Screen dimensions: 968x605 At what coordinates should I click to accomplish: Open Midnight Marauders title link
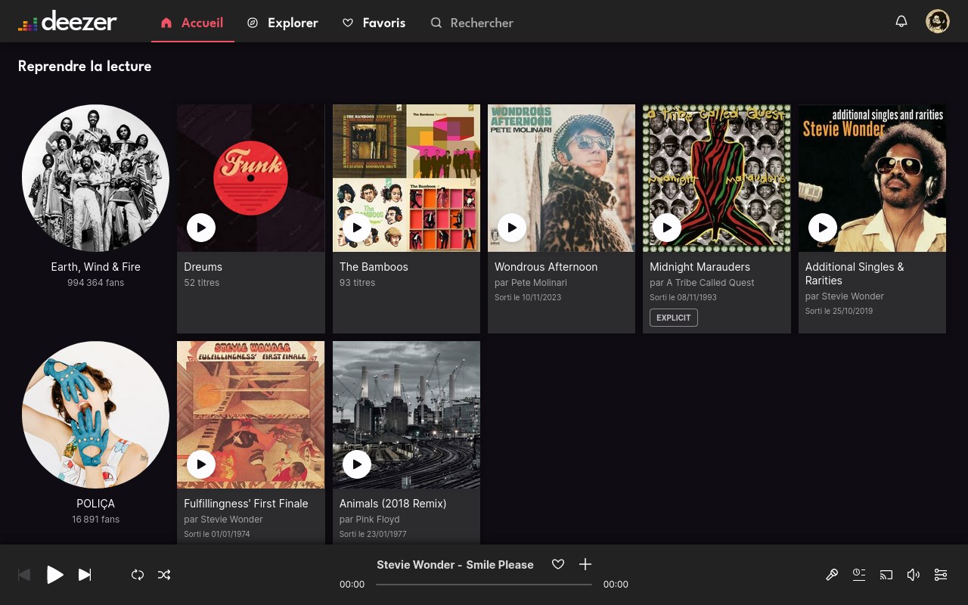[700, 267]
